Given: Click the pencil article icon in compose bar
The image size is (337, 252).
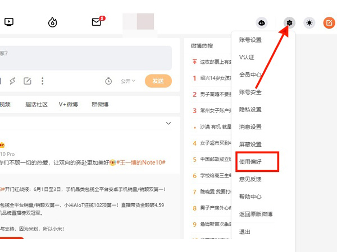Looking at the screenshot, I should point(27,81).
